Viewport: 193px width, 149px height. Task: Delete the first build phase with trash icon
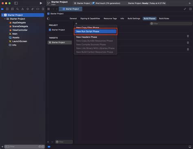(x=188, y=36)
